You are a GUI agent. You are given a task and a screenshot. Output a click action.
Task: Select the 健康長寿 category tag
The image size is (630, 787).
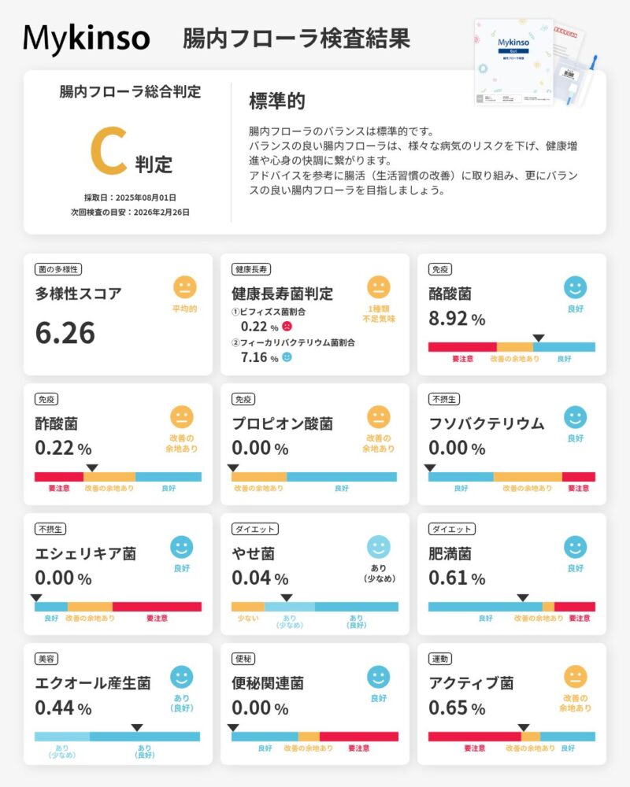click(x=251, y=269)
